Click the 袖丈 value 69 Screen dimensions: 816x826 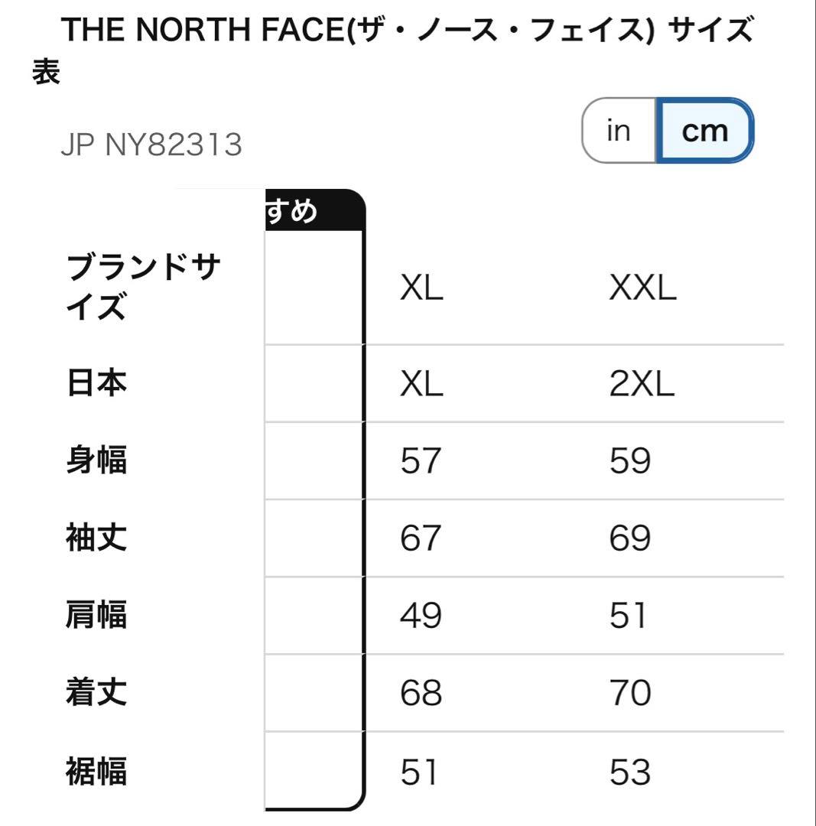click(629, 538)
